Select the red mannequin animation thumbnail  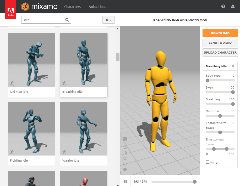84,178
